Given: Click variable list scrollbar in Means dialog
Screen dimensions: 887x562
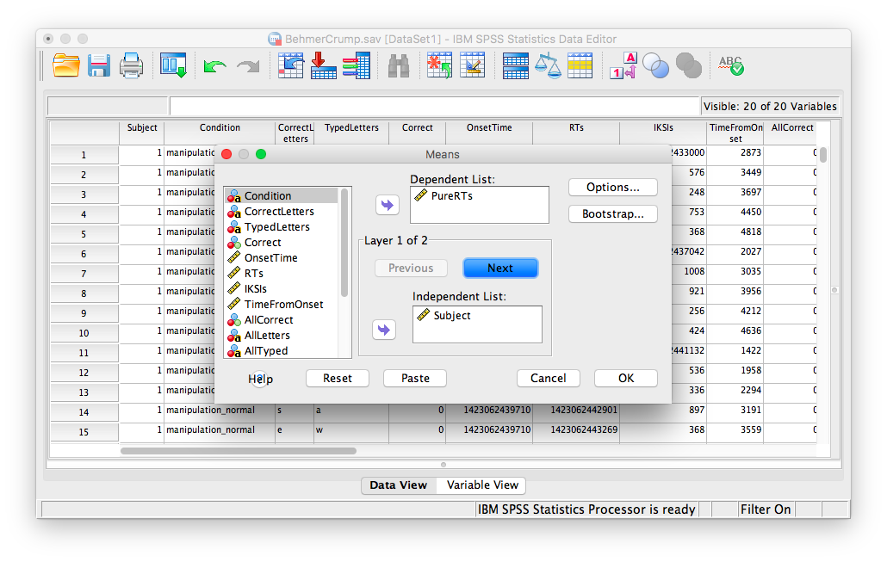Looking at the screenshot, I should coord(344,243).
